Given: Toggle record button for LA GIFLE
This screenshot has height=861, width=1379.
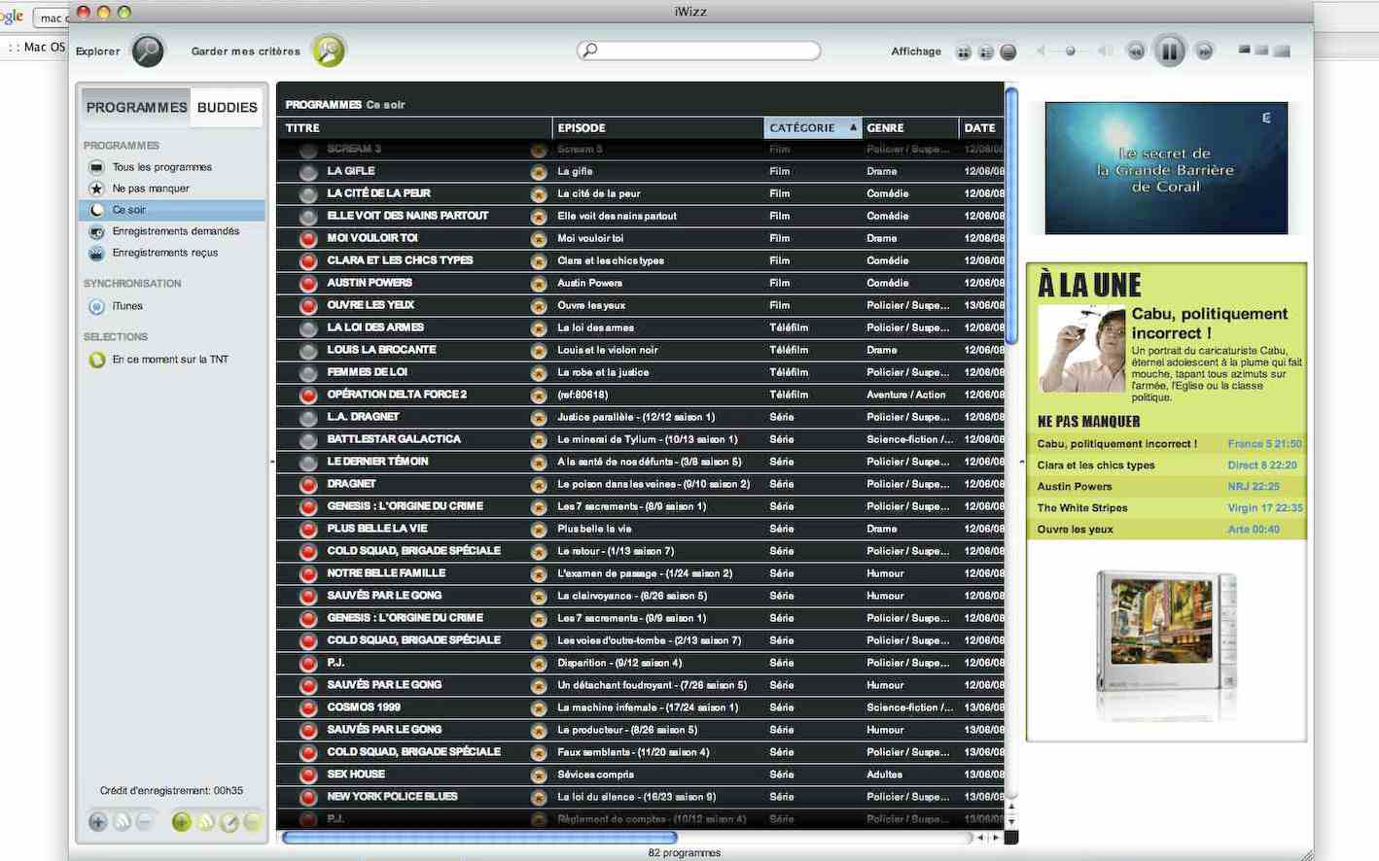Looking at the screenshot, I should coord(308,172).
